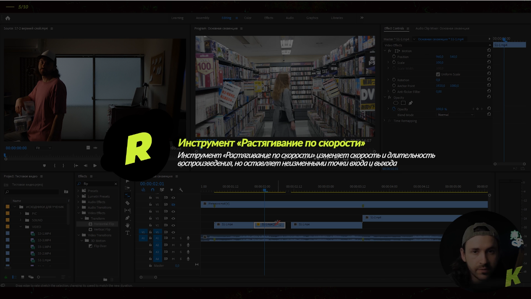Open the Audio Clip Mixer tab
531x299 pixels.
[x=442, y=29]
